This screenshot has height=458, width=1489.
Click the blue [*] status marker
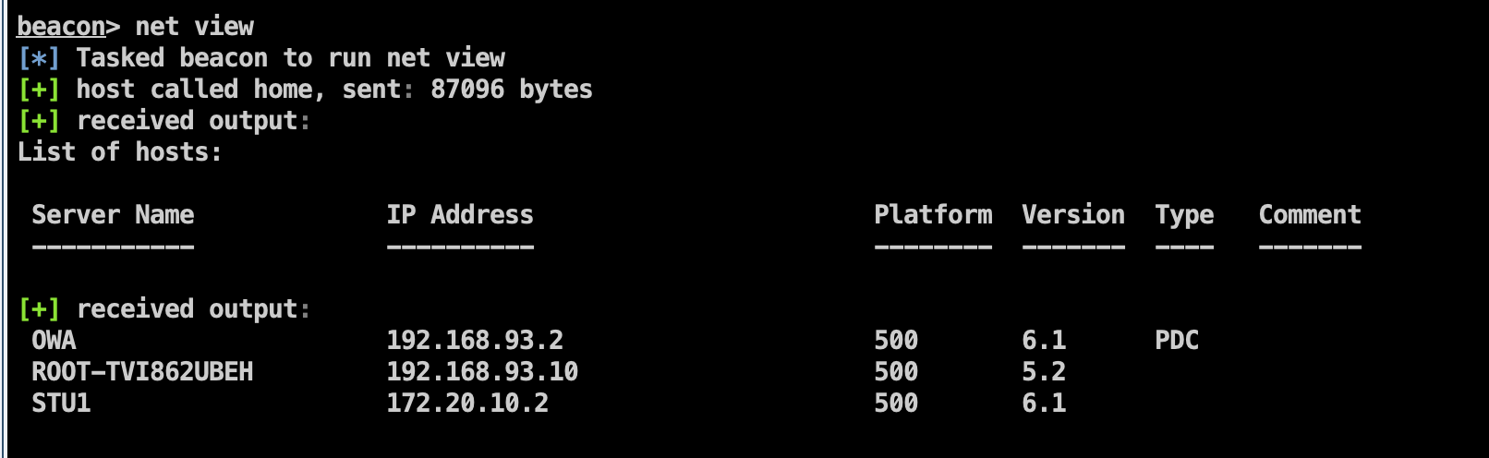39,58
